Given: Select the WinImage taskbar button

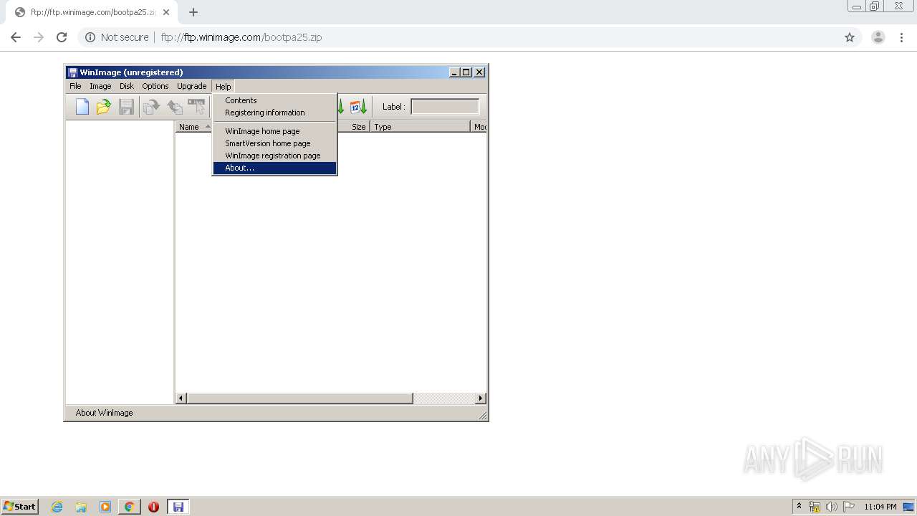Looking at the screenshot, I should click(178, 507).
